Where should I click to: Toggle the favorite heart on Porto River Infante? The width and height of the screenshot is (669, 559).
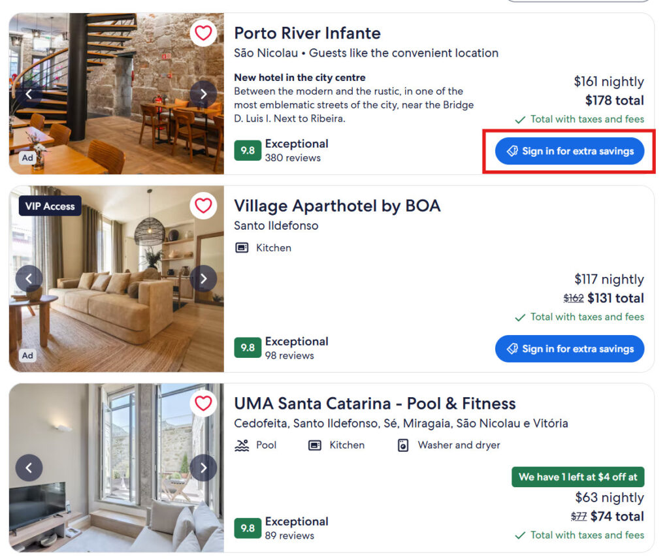tap(204, 33)
